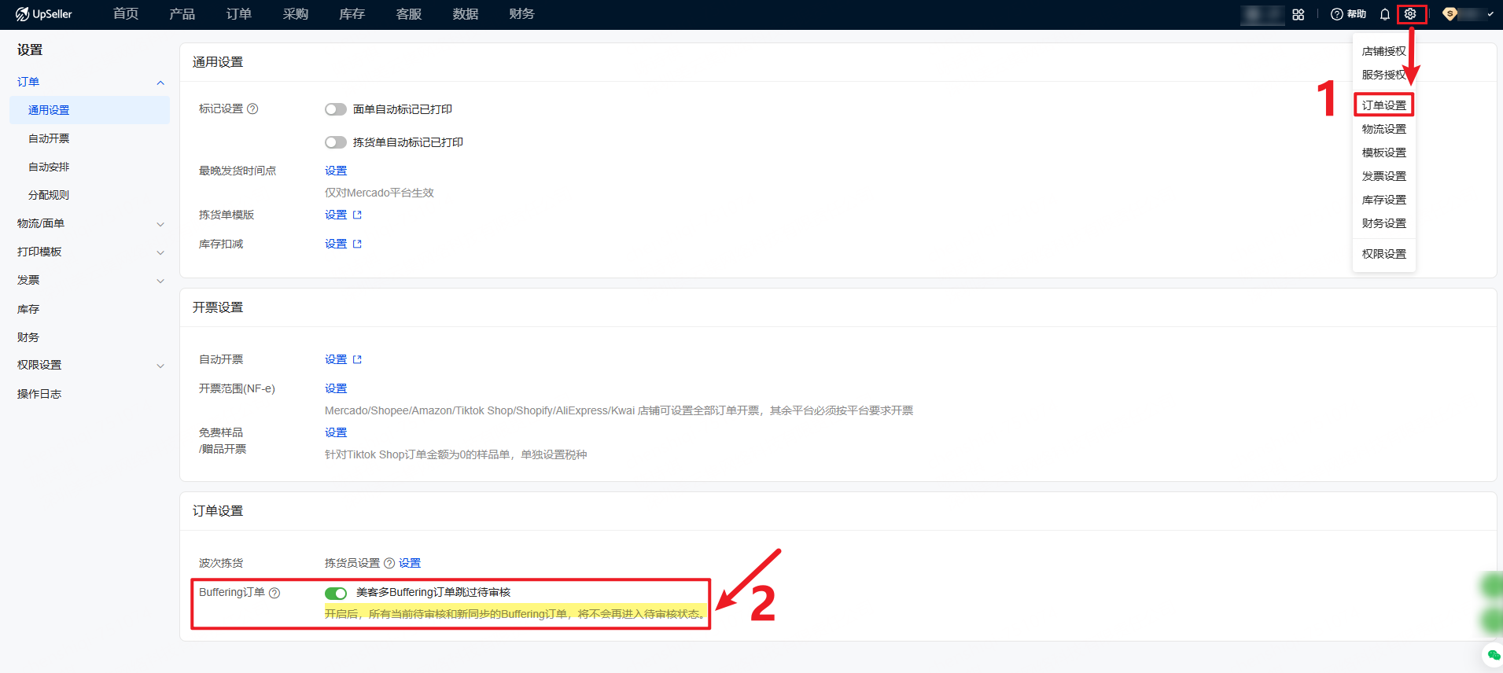Click the account avatar badge icon
Viewport: 1503px width, 673px height.
point(1450,14)
